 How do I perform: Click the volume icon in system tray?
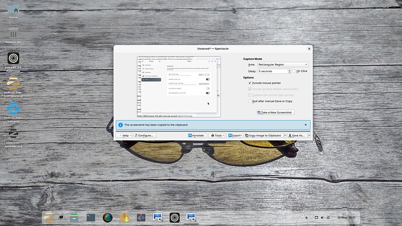click(x=322, y=217)
